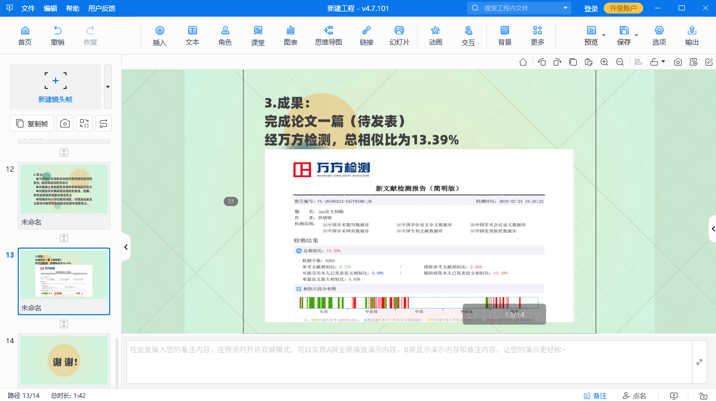Viewport: 716px width, 401px height.
Task: Select frame 14 谢谢 thumbnail
Action: 64,360
